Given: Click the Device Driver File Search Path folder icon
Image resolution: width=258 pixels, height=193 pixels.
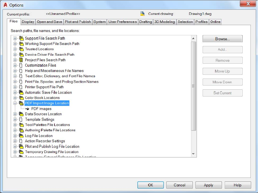Looking at the screenshot, I should (x=21, y=54).
